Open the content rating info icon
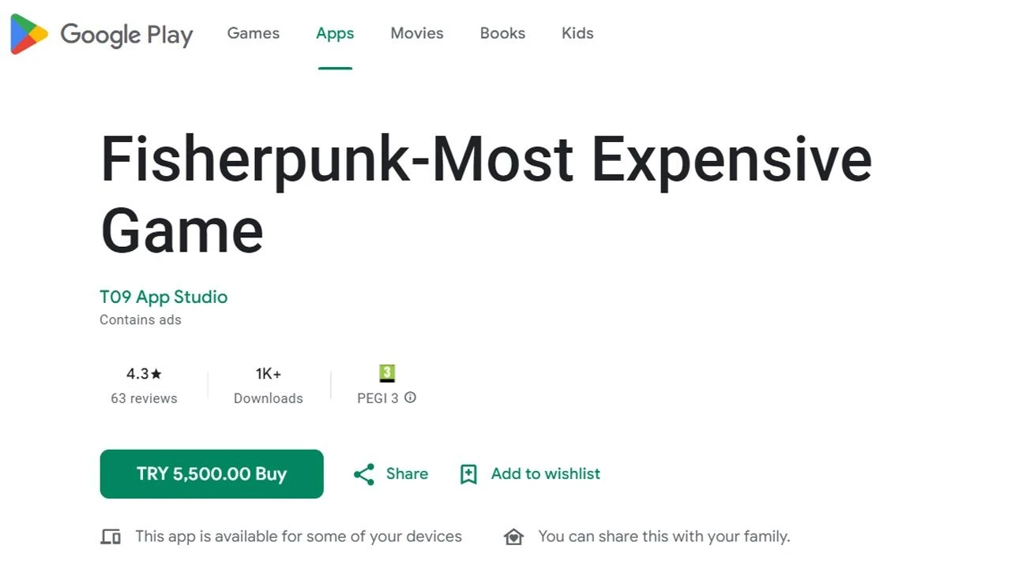Screen dimensions: 1011x568 (410, 398)
